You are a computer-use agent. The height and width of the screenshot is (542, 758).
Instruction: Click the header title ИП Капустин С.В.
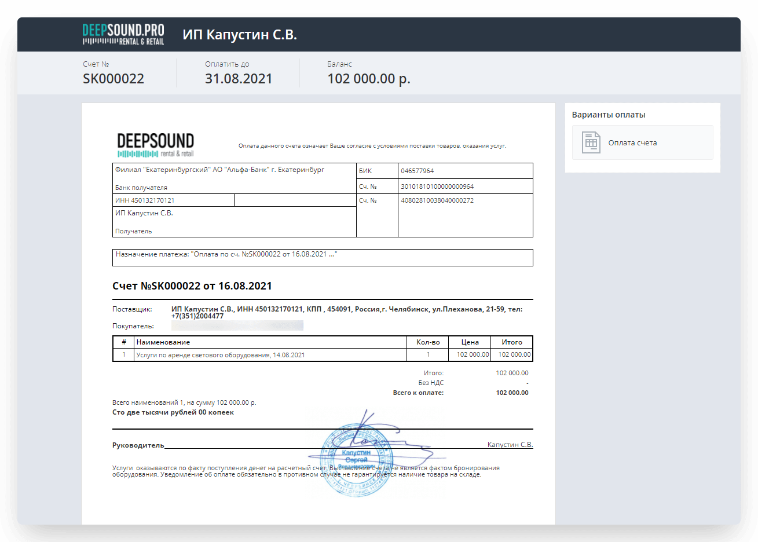[x=240, y=35]
